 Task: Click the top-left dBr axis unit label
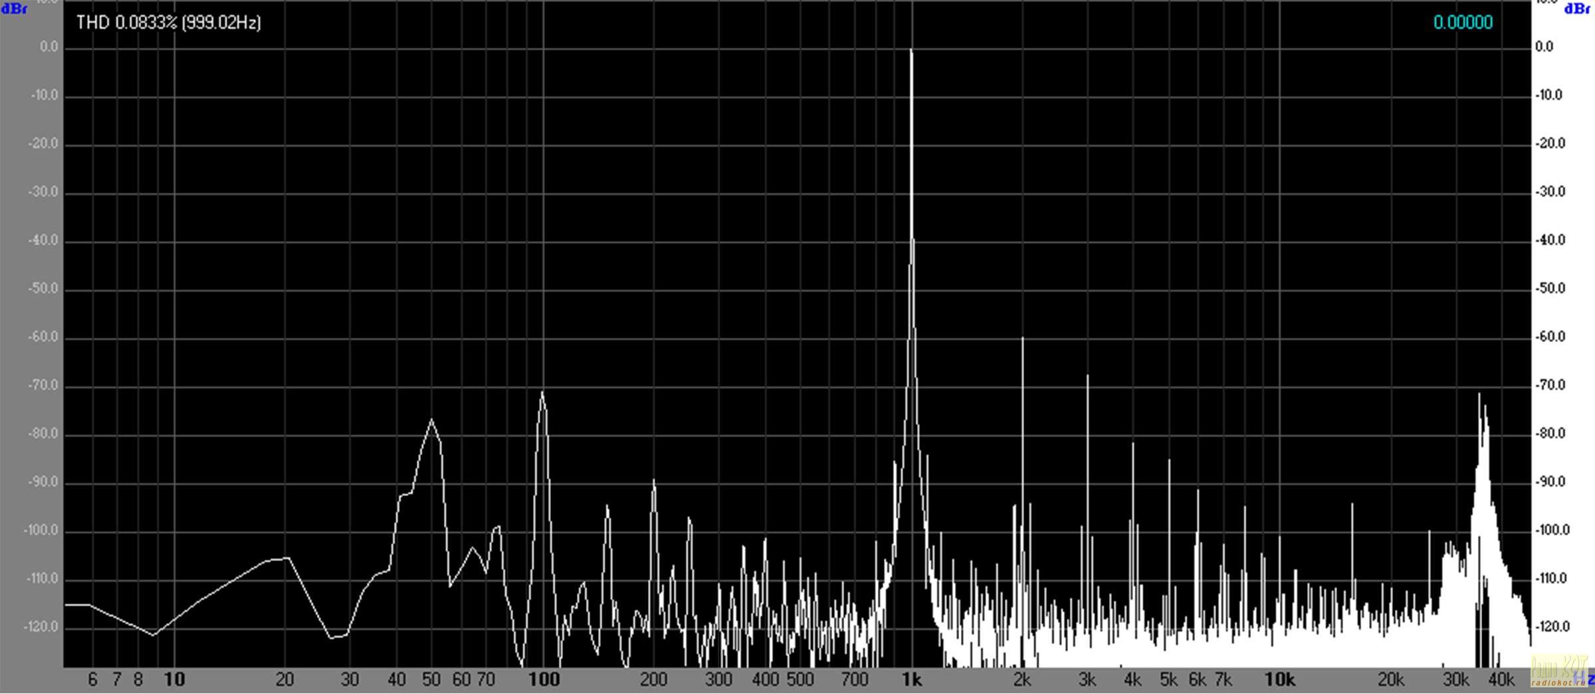(14, 9)
